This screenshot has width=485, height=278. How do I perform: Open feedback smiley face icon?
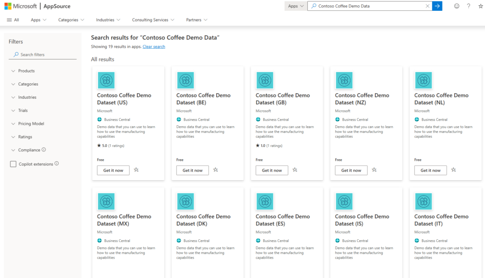pyautogui.click(x=457, y=6)
